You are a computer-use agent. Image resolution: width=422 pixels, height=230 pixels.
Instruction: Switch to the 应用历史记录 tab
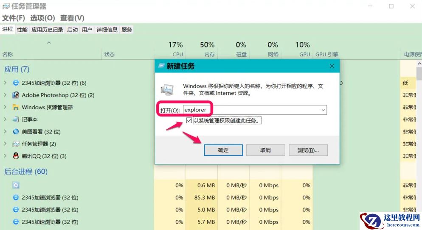pos(48,30)
